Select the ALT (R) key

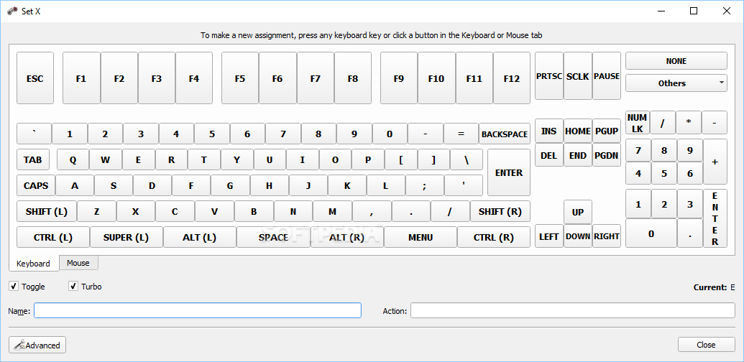[x=347, y=238]
